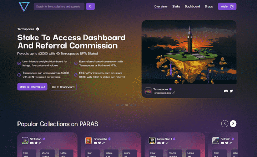
Task: Click the verified badge in featured card
Action: pos(171,89)
